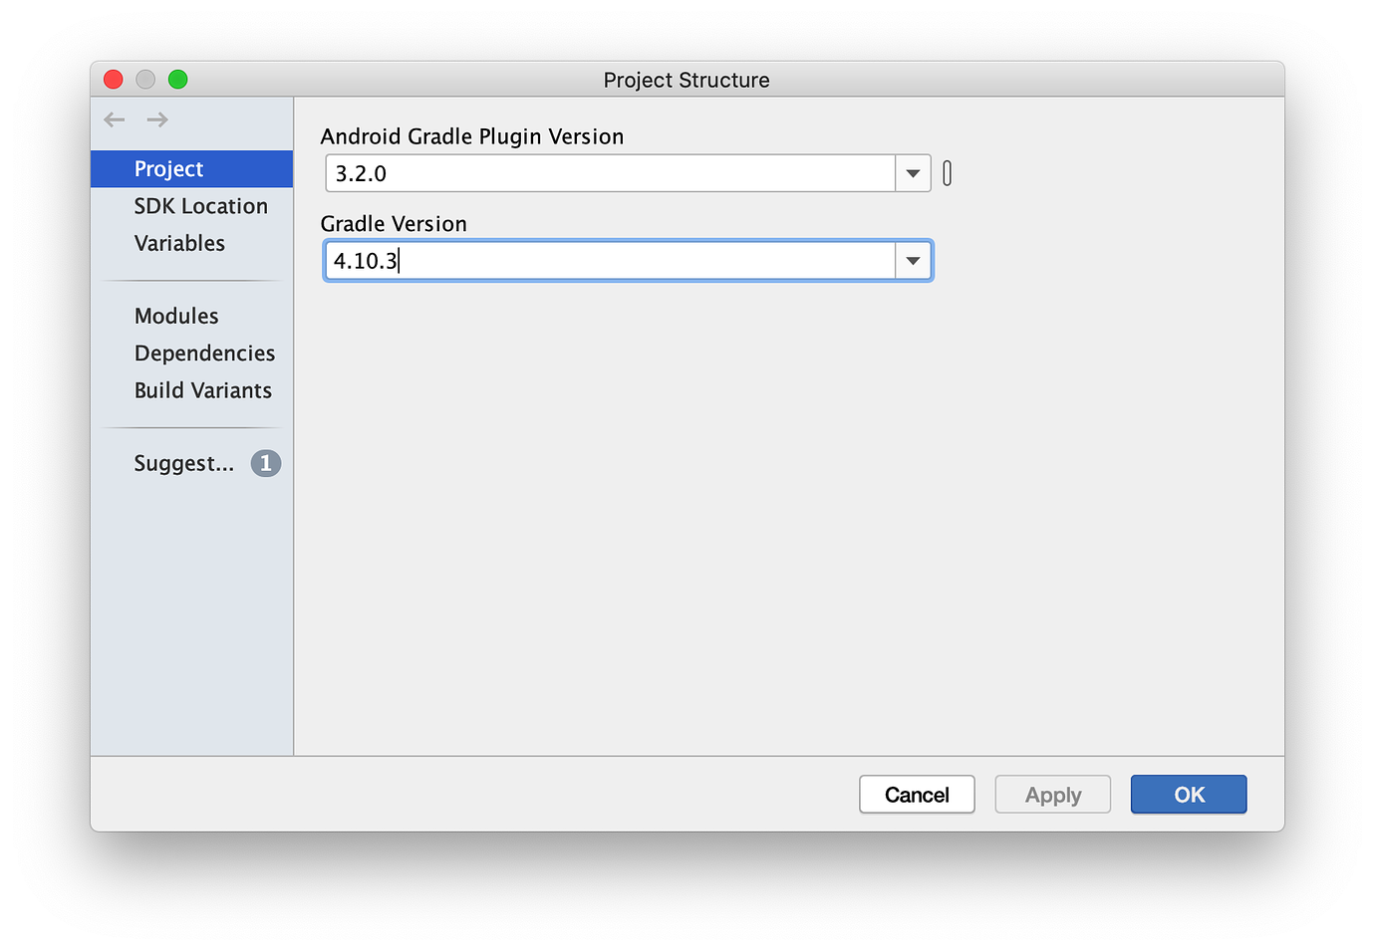Click the forward navigation arrow
This screenshot has height=950, width=1375.
(157, 119)
